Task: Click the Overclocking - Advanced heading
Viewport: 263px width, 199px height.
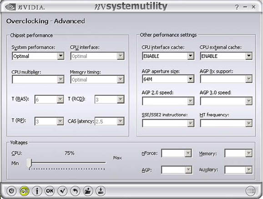Action: (x=46, y=21)
